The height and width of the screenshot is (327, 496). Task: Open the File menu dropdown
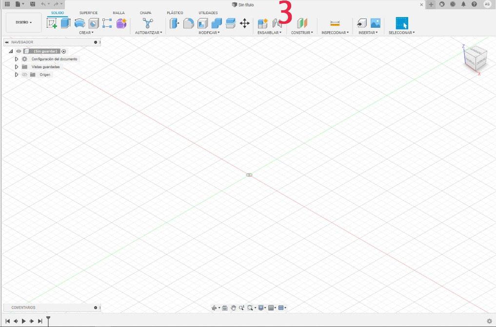(x=20, y=4)
